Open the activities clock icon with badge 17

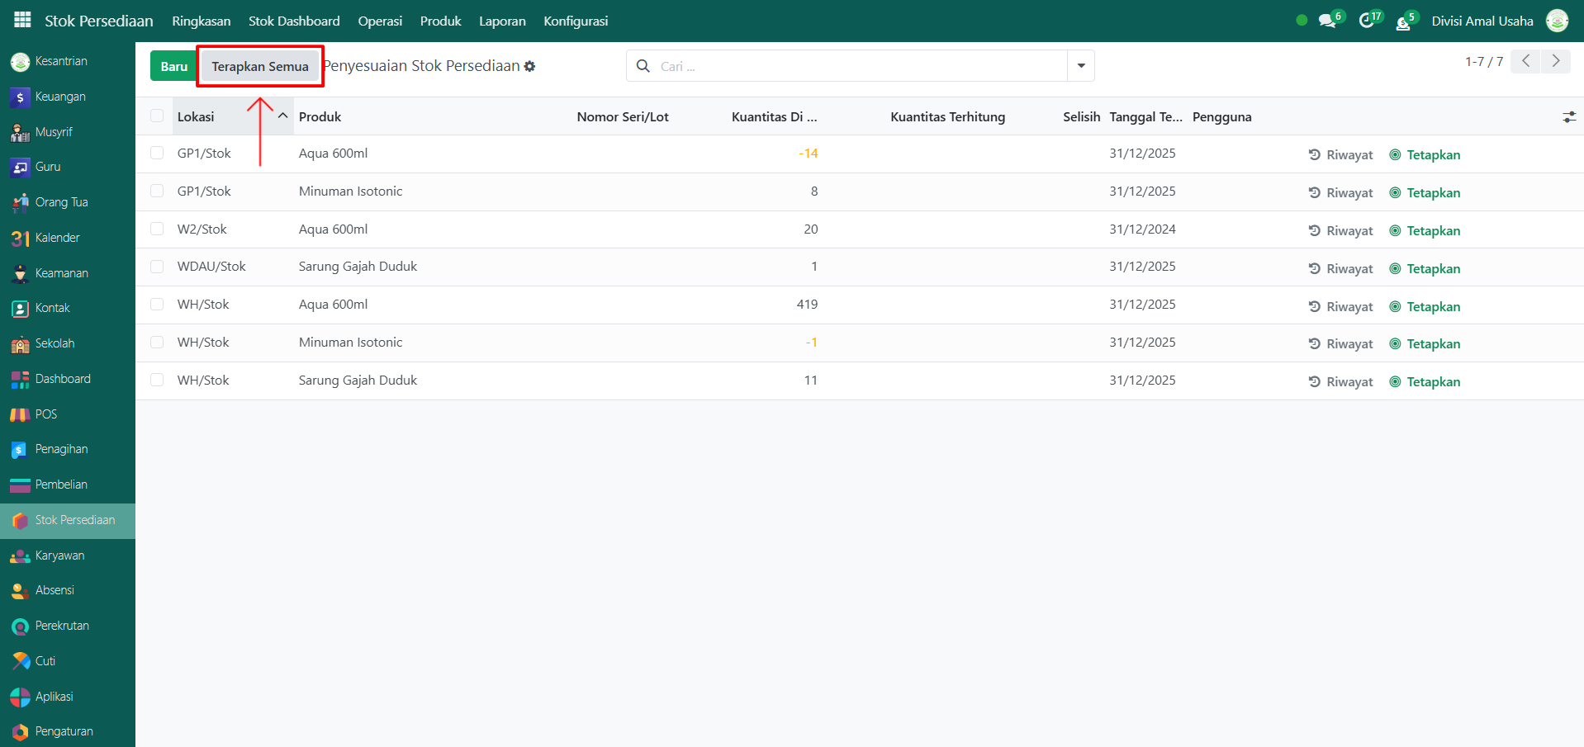click(x=1367, y=21)
